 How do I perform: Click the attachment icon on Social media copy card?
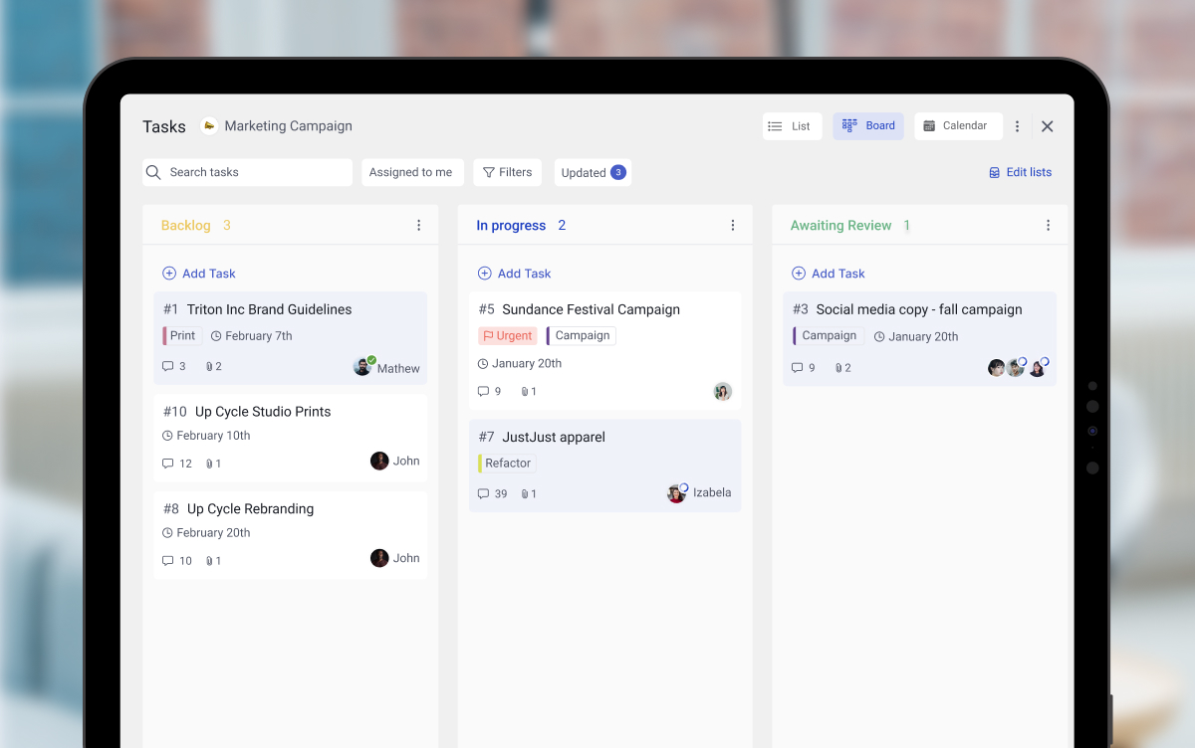(x=839, y=367)
